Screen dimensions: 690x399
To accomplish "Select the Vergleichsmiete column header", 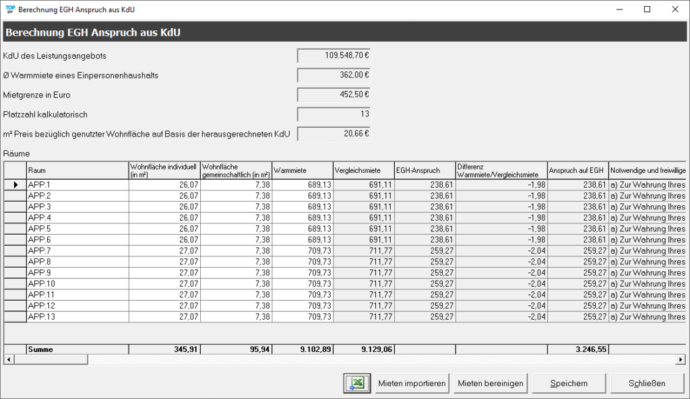I will 363,170.
